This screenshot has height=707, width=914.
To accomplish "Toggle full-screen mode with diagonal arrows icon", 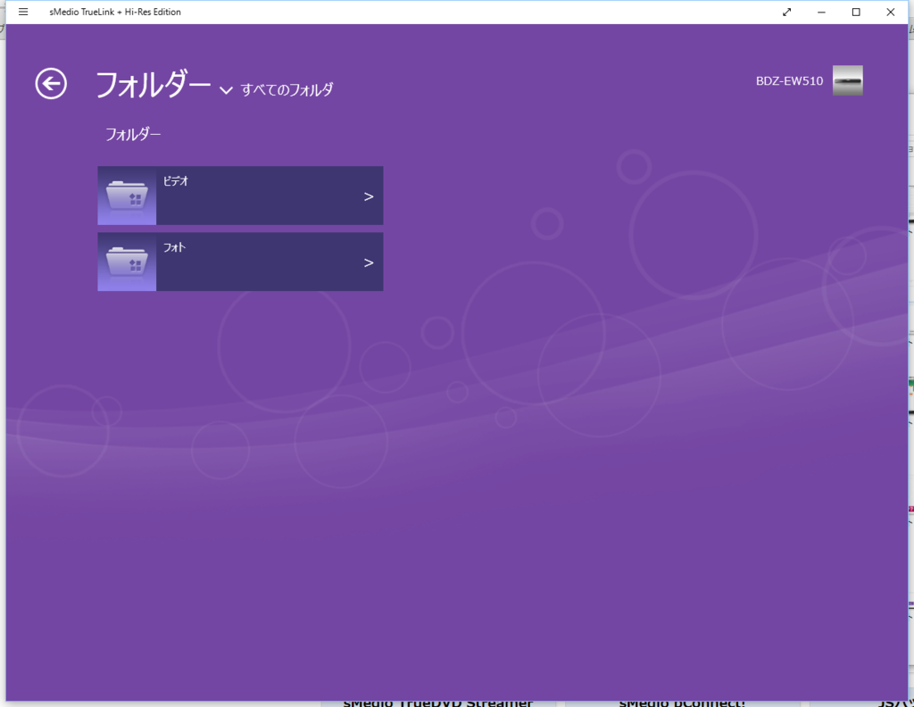I will click(787, 12).
